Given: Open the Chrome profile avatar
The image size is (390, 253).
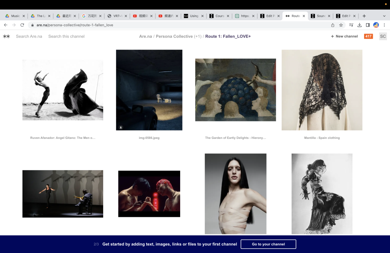Looking at the screenshot, I should tap(376, 25).
